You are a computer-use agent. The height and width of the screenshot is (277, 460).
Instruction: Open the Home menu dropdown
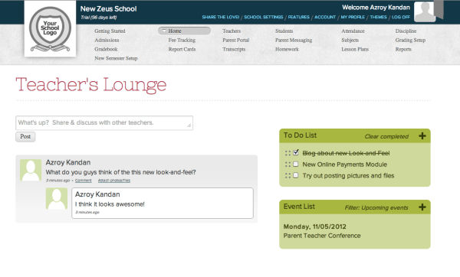[x=184, y=31]
